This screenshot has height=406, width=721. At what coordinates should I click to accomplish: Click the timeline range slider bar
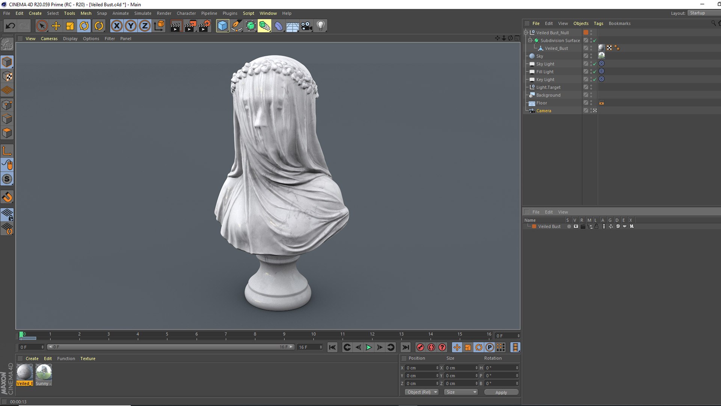[171, 347]
